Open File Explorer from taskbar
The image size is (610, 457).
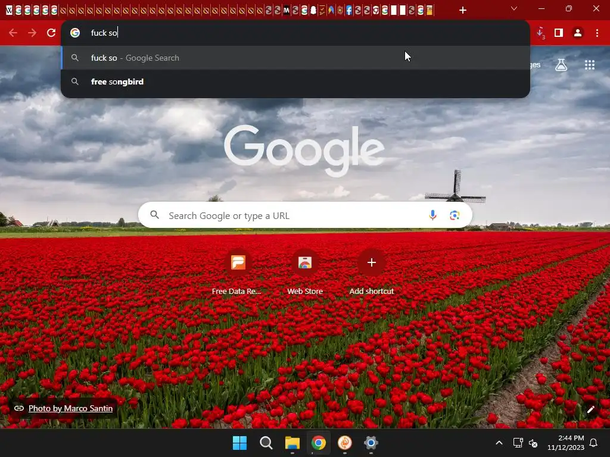(x=292, y=443)
